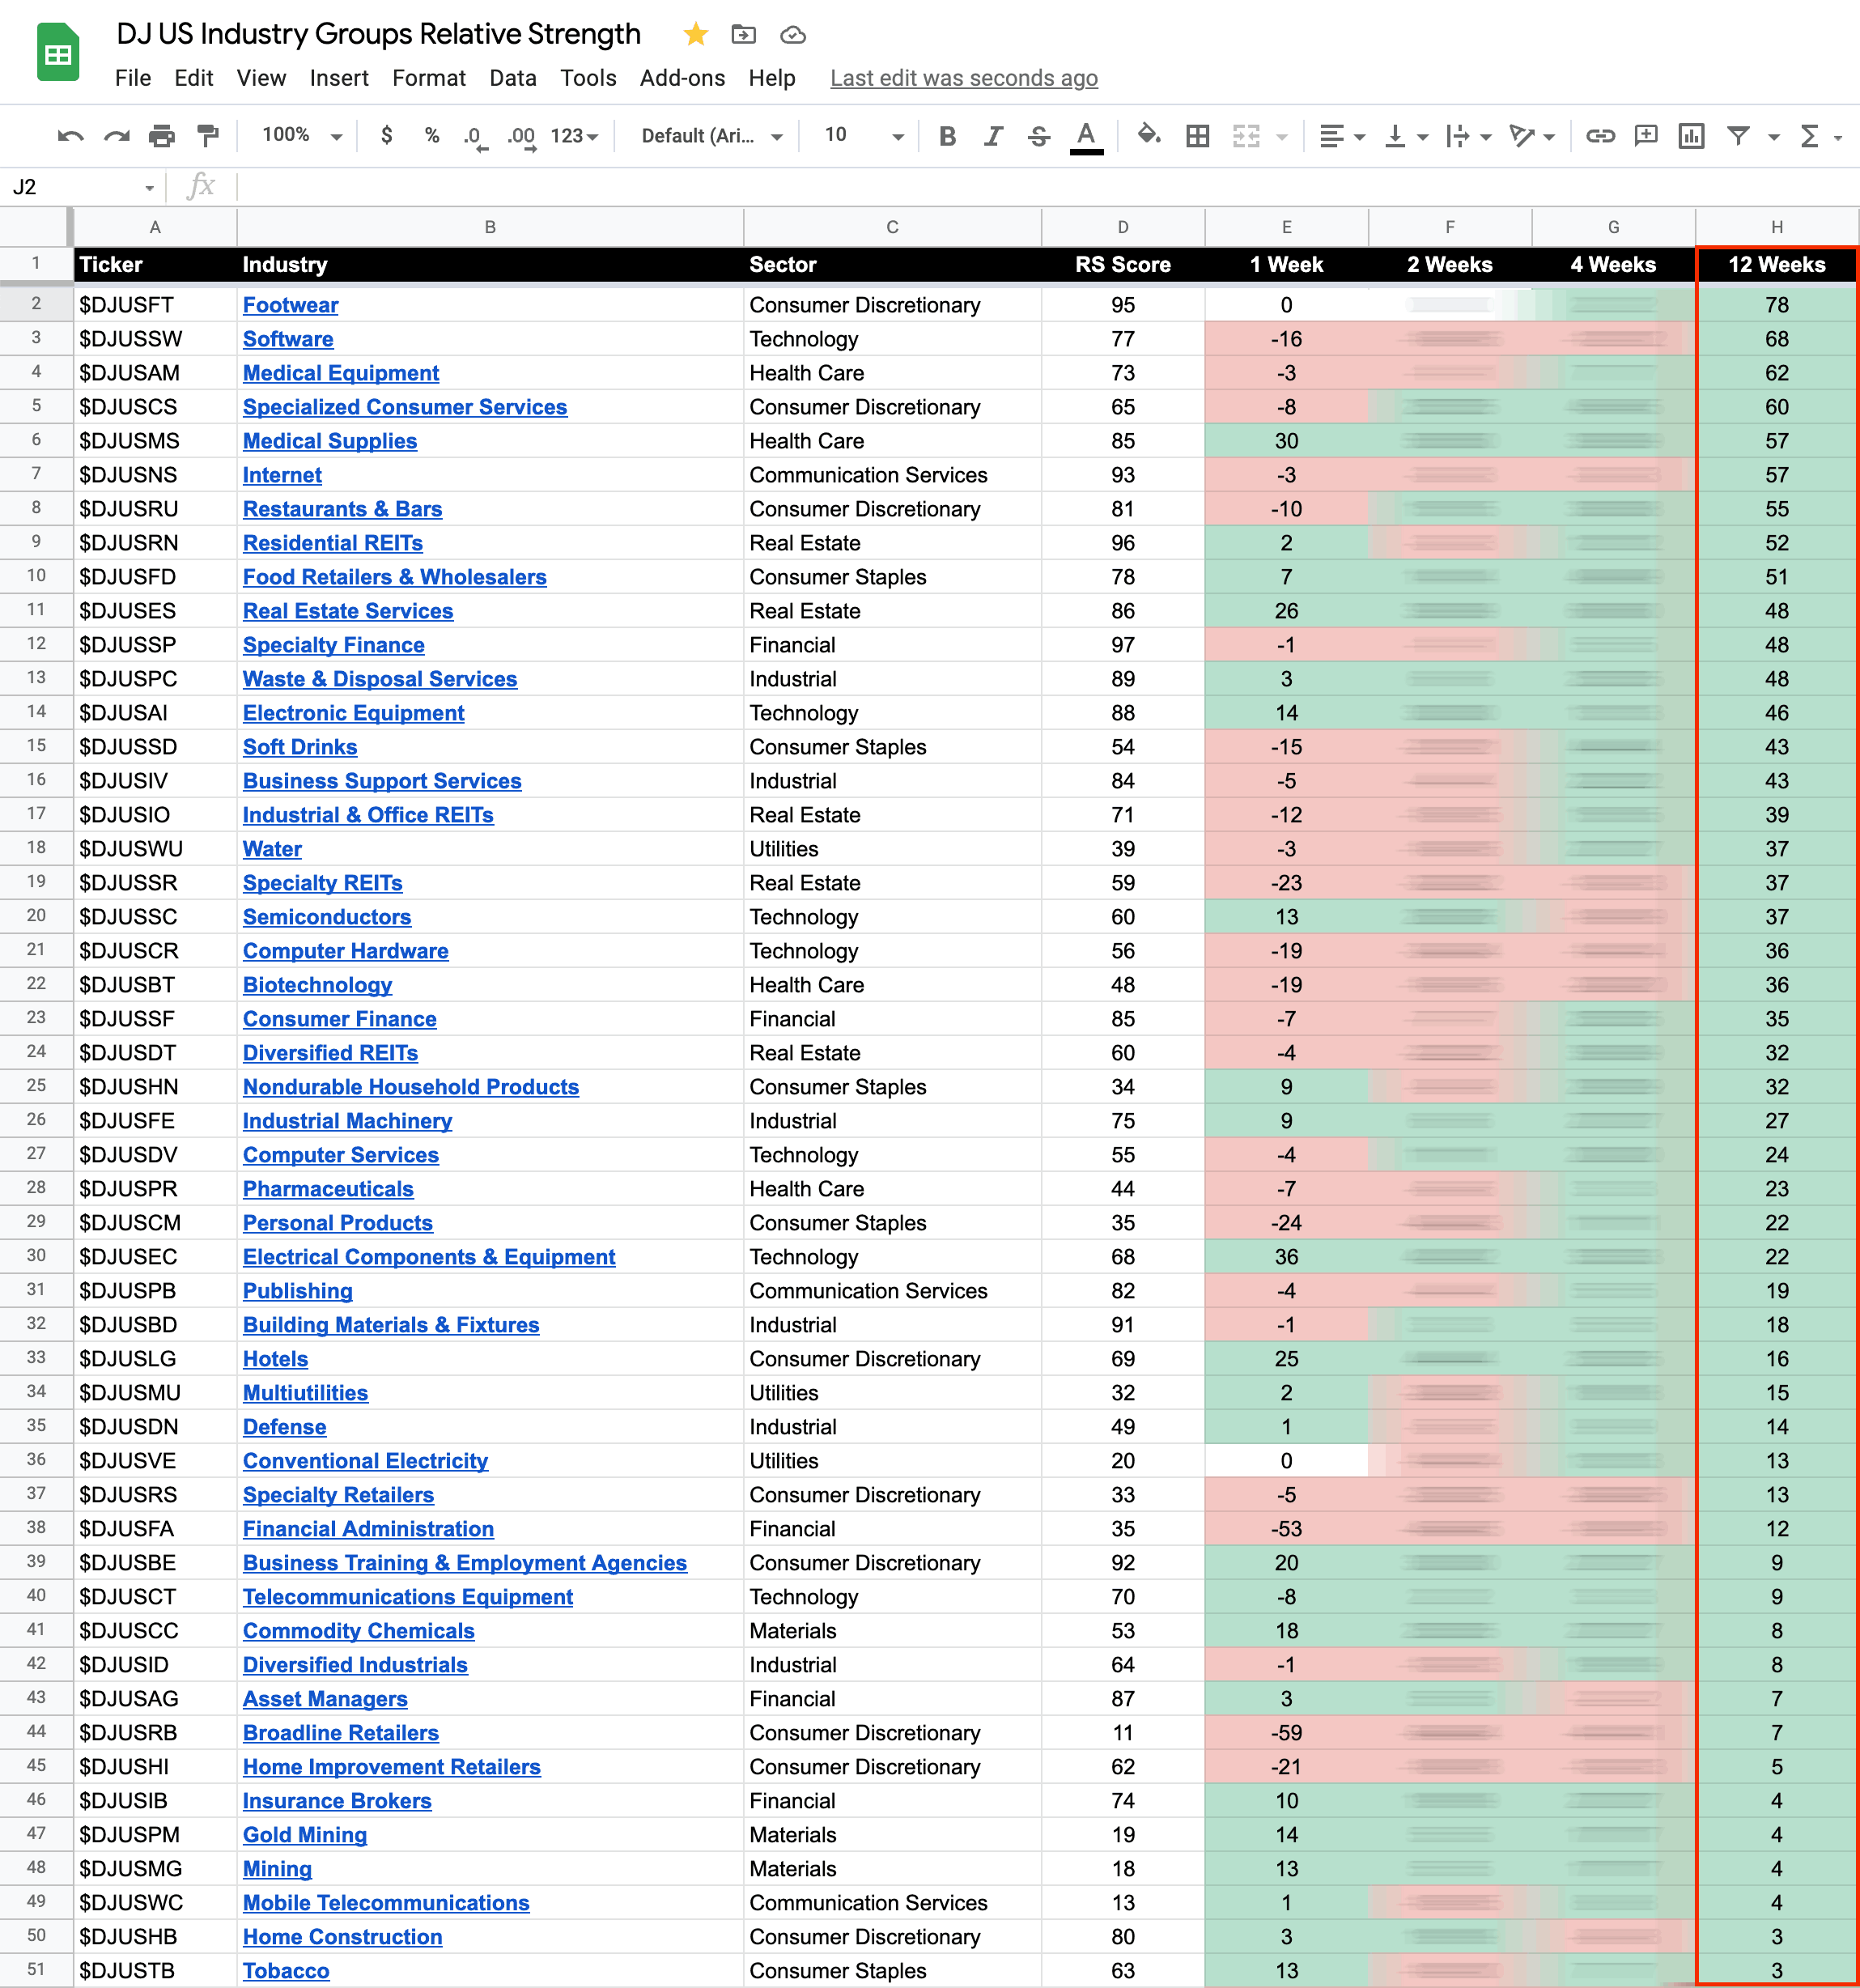Toggle the Create a filter funnel icon
The height and width of the screenshot is (1988, 1860).
1739,136
